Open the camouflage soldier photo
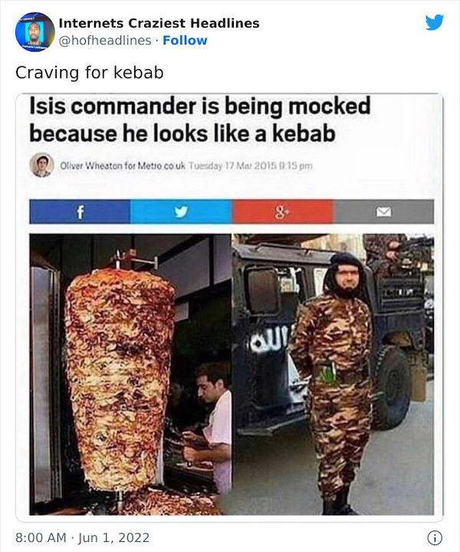The width and height of the screenshot is (460, 552). pos(333,375)
